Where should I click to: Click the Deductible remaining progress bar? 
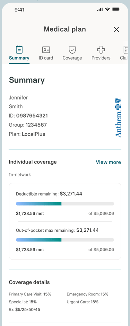tap(65, 204)
